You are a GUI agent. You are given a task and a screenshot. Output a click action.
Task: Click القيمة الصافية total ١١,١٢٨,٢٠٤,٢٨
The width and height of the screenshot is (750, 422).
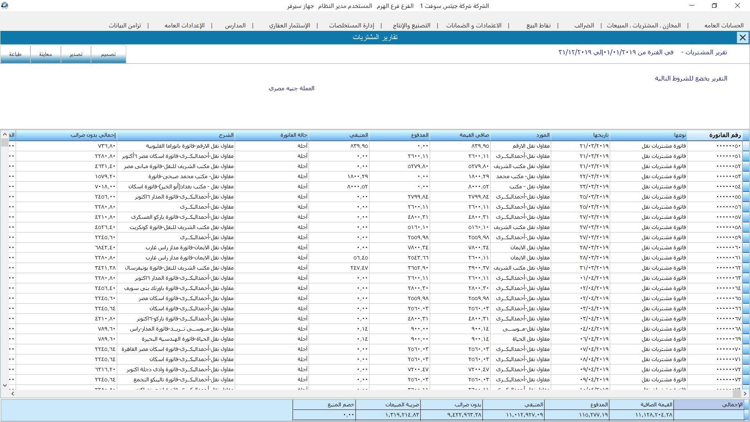[641, 415]
